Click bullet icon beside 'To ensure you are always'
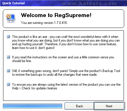 (x=8, y=84)
